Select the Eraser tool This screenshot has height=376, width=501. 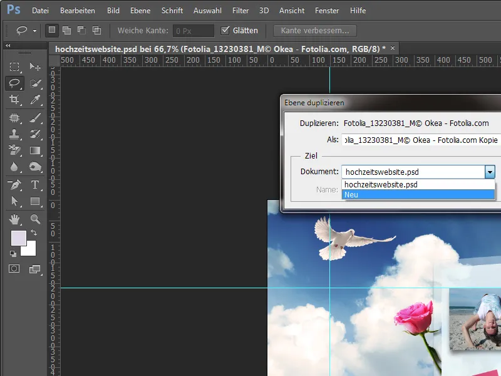(x=14, y=150)
